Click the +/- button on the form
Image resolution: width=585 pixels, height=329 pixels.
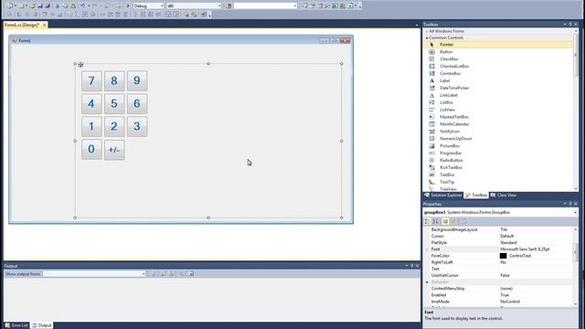pos(114,150)
